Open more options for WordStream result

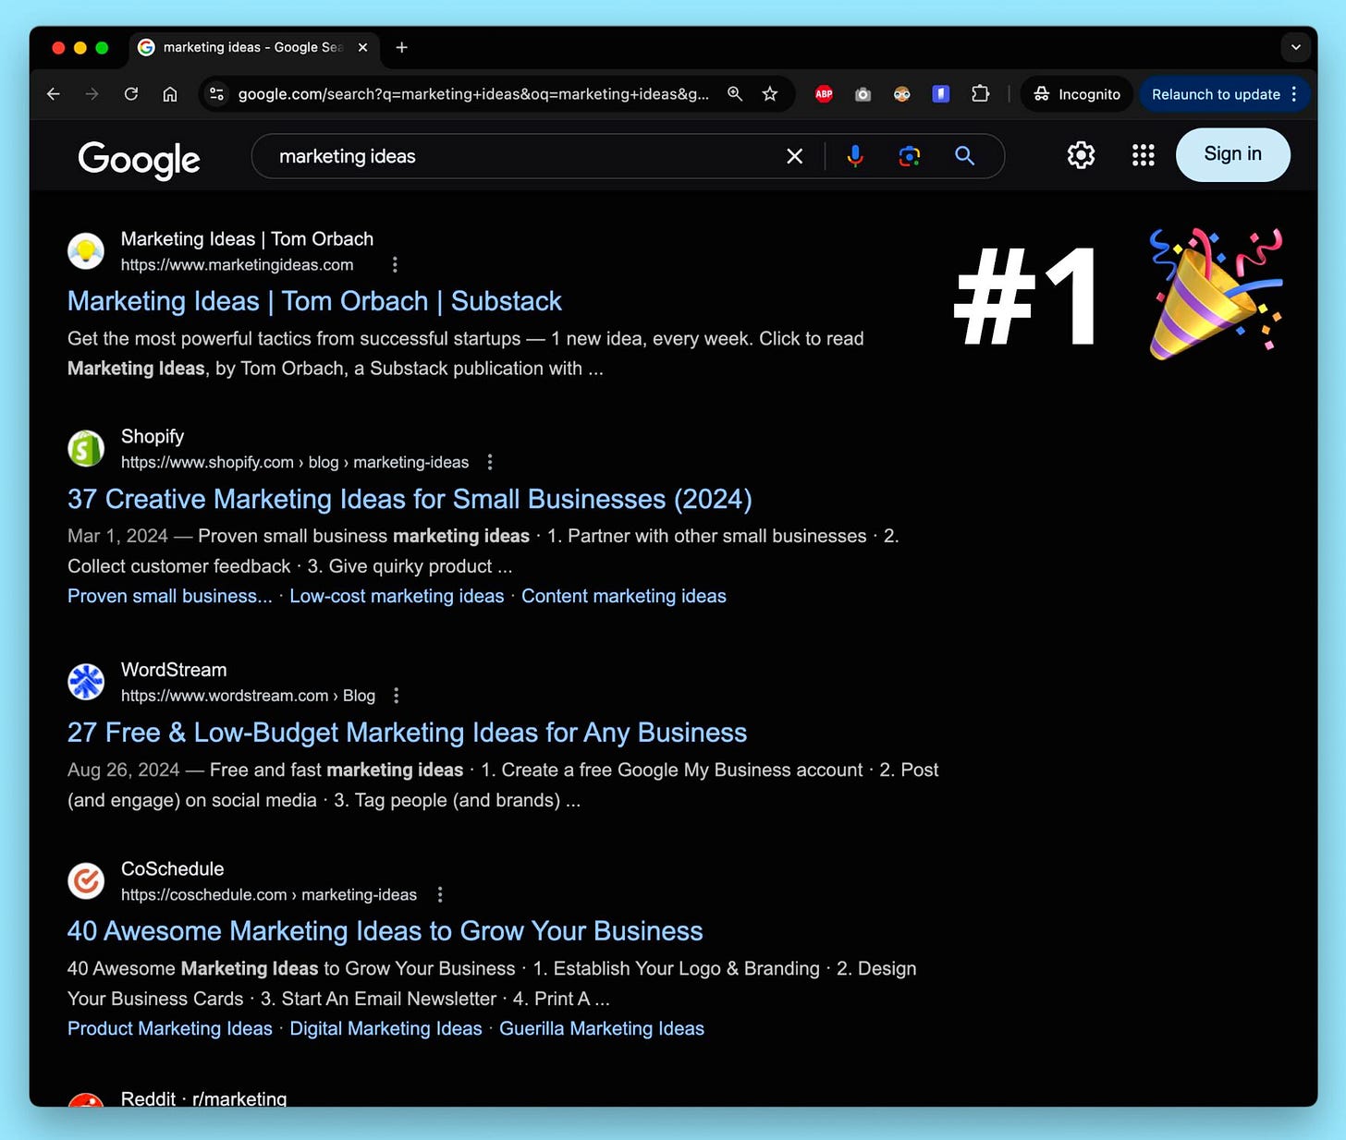coord(397,696)
